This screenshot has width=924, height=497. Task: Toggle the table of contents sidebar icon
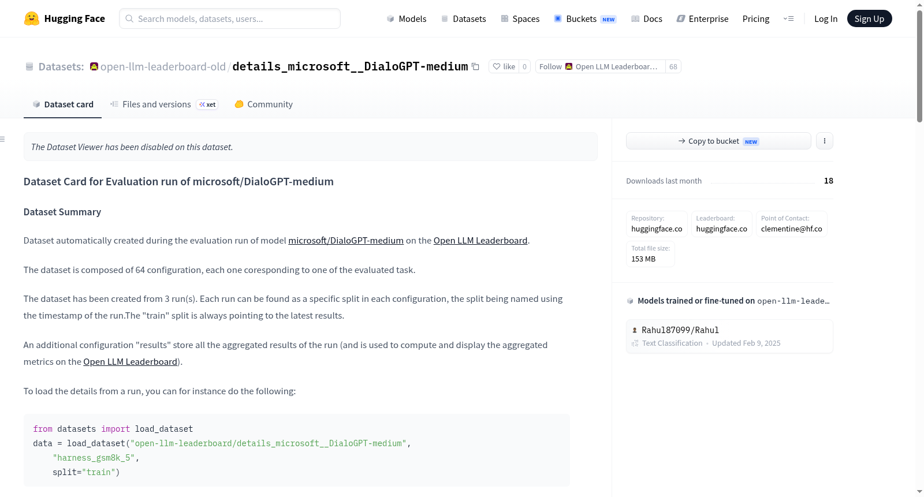click(x=2, y=139)
